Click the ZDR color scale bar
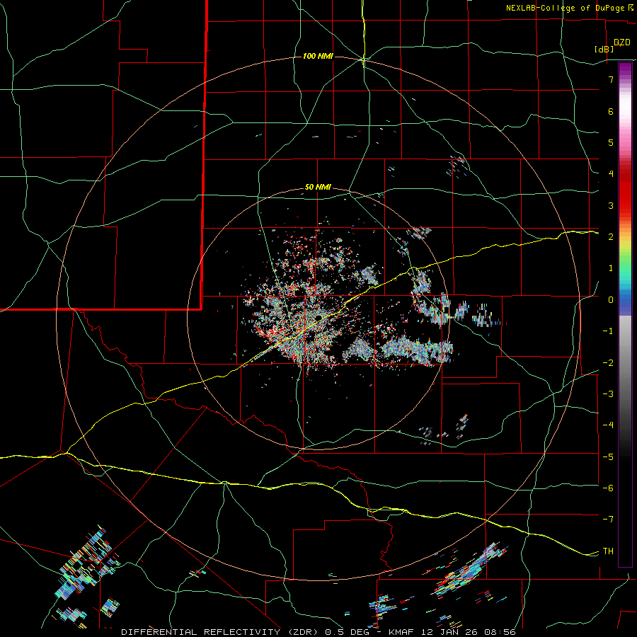 [625, 314]
